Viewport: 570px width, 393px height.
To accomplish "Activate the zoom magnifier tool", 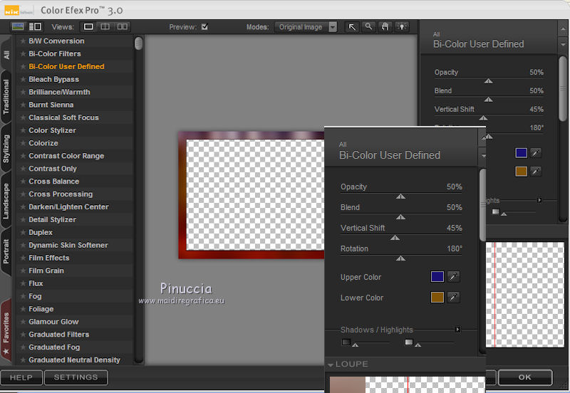I will click(368, 27).
